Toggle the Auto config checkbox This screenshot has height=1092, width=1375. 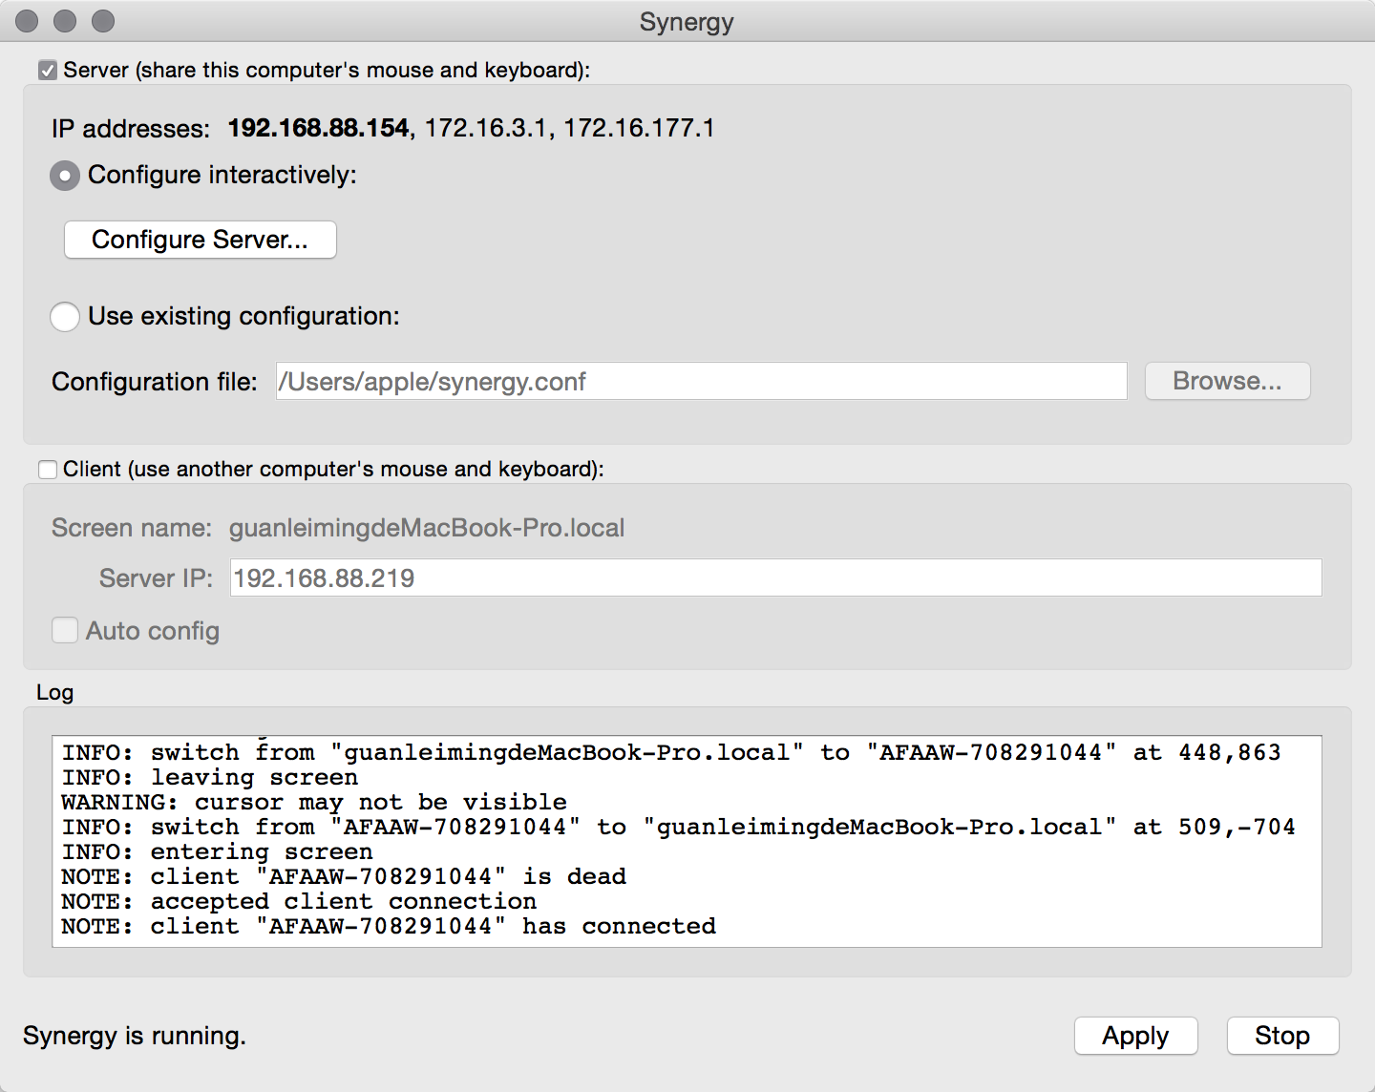65,631
